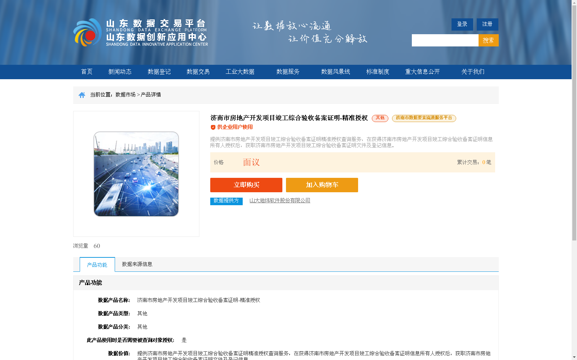The height and width of the screenshot is (360, 577).
Task: Click the 数据市场 breadcrumb link
Action: tap(125, 95)
